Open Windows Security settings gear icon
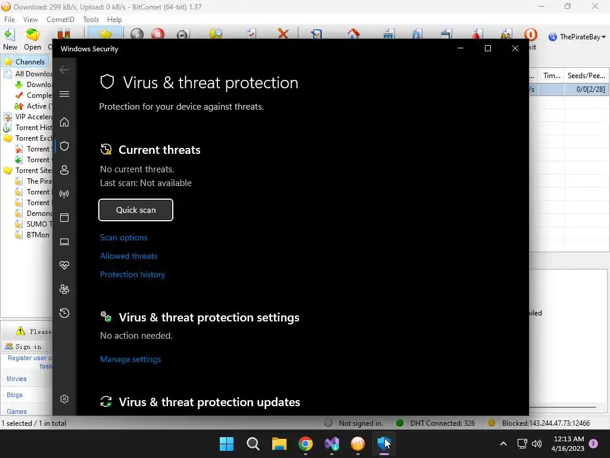The height and width of the screenshot is (458, 610). click(x=64, y=399)
